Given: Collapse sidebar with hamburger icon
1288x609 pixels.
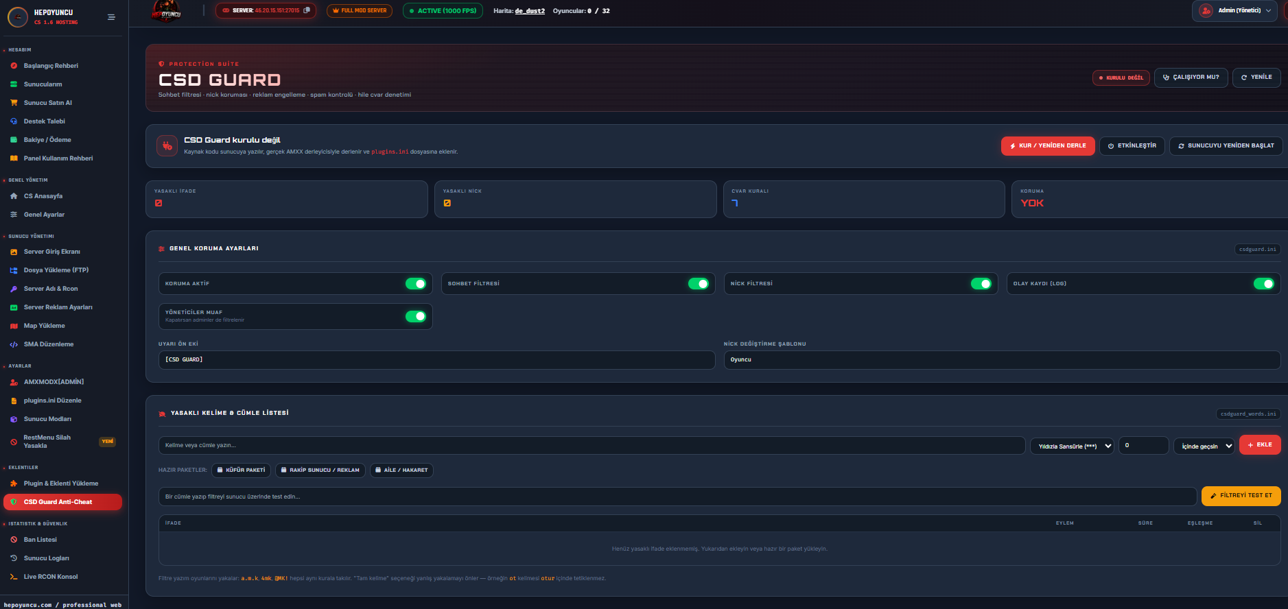Looking at the screenshot, I should click(111, 17).
